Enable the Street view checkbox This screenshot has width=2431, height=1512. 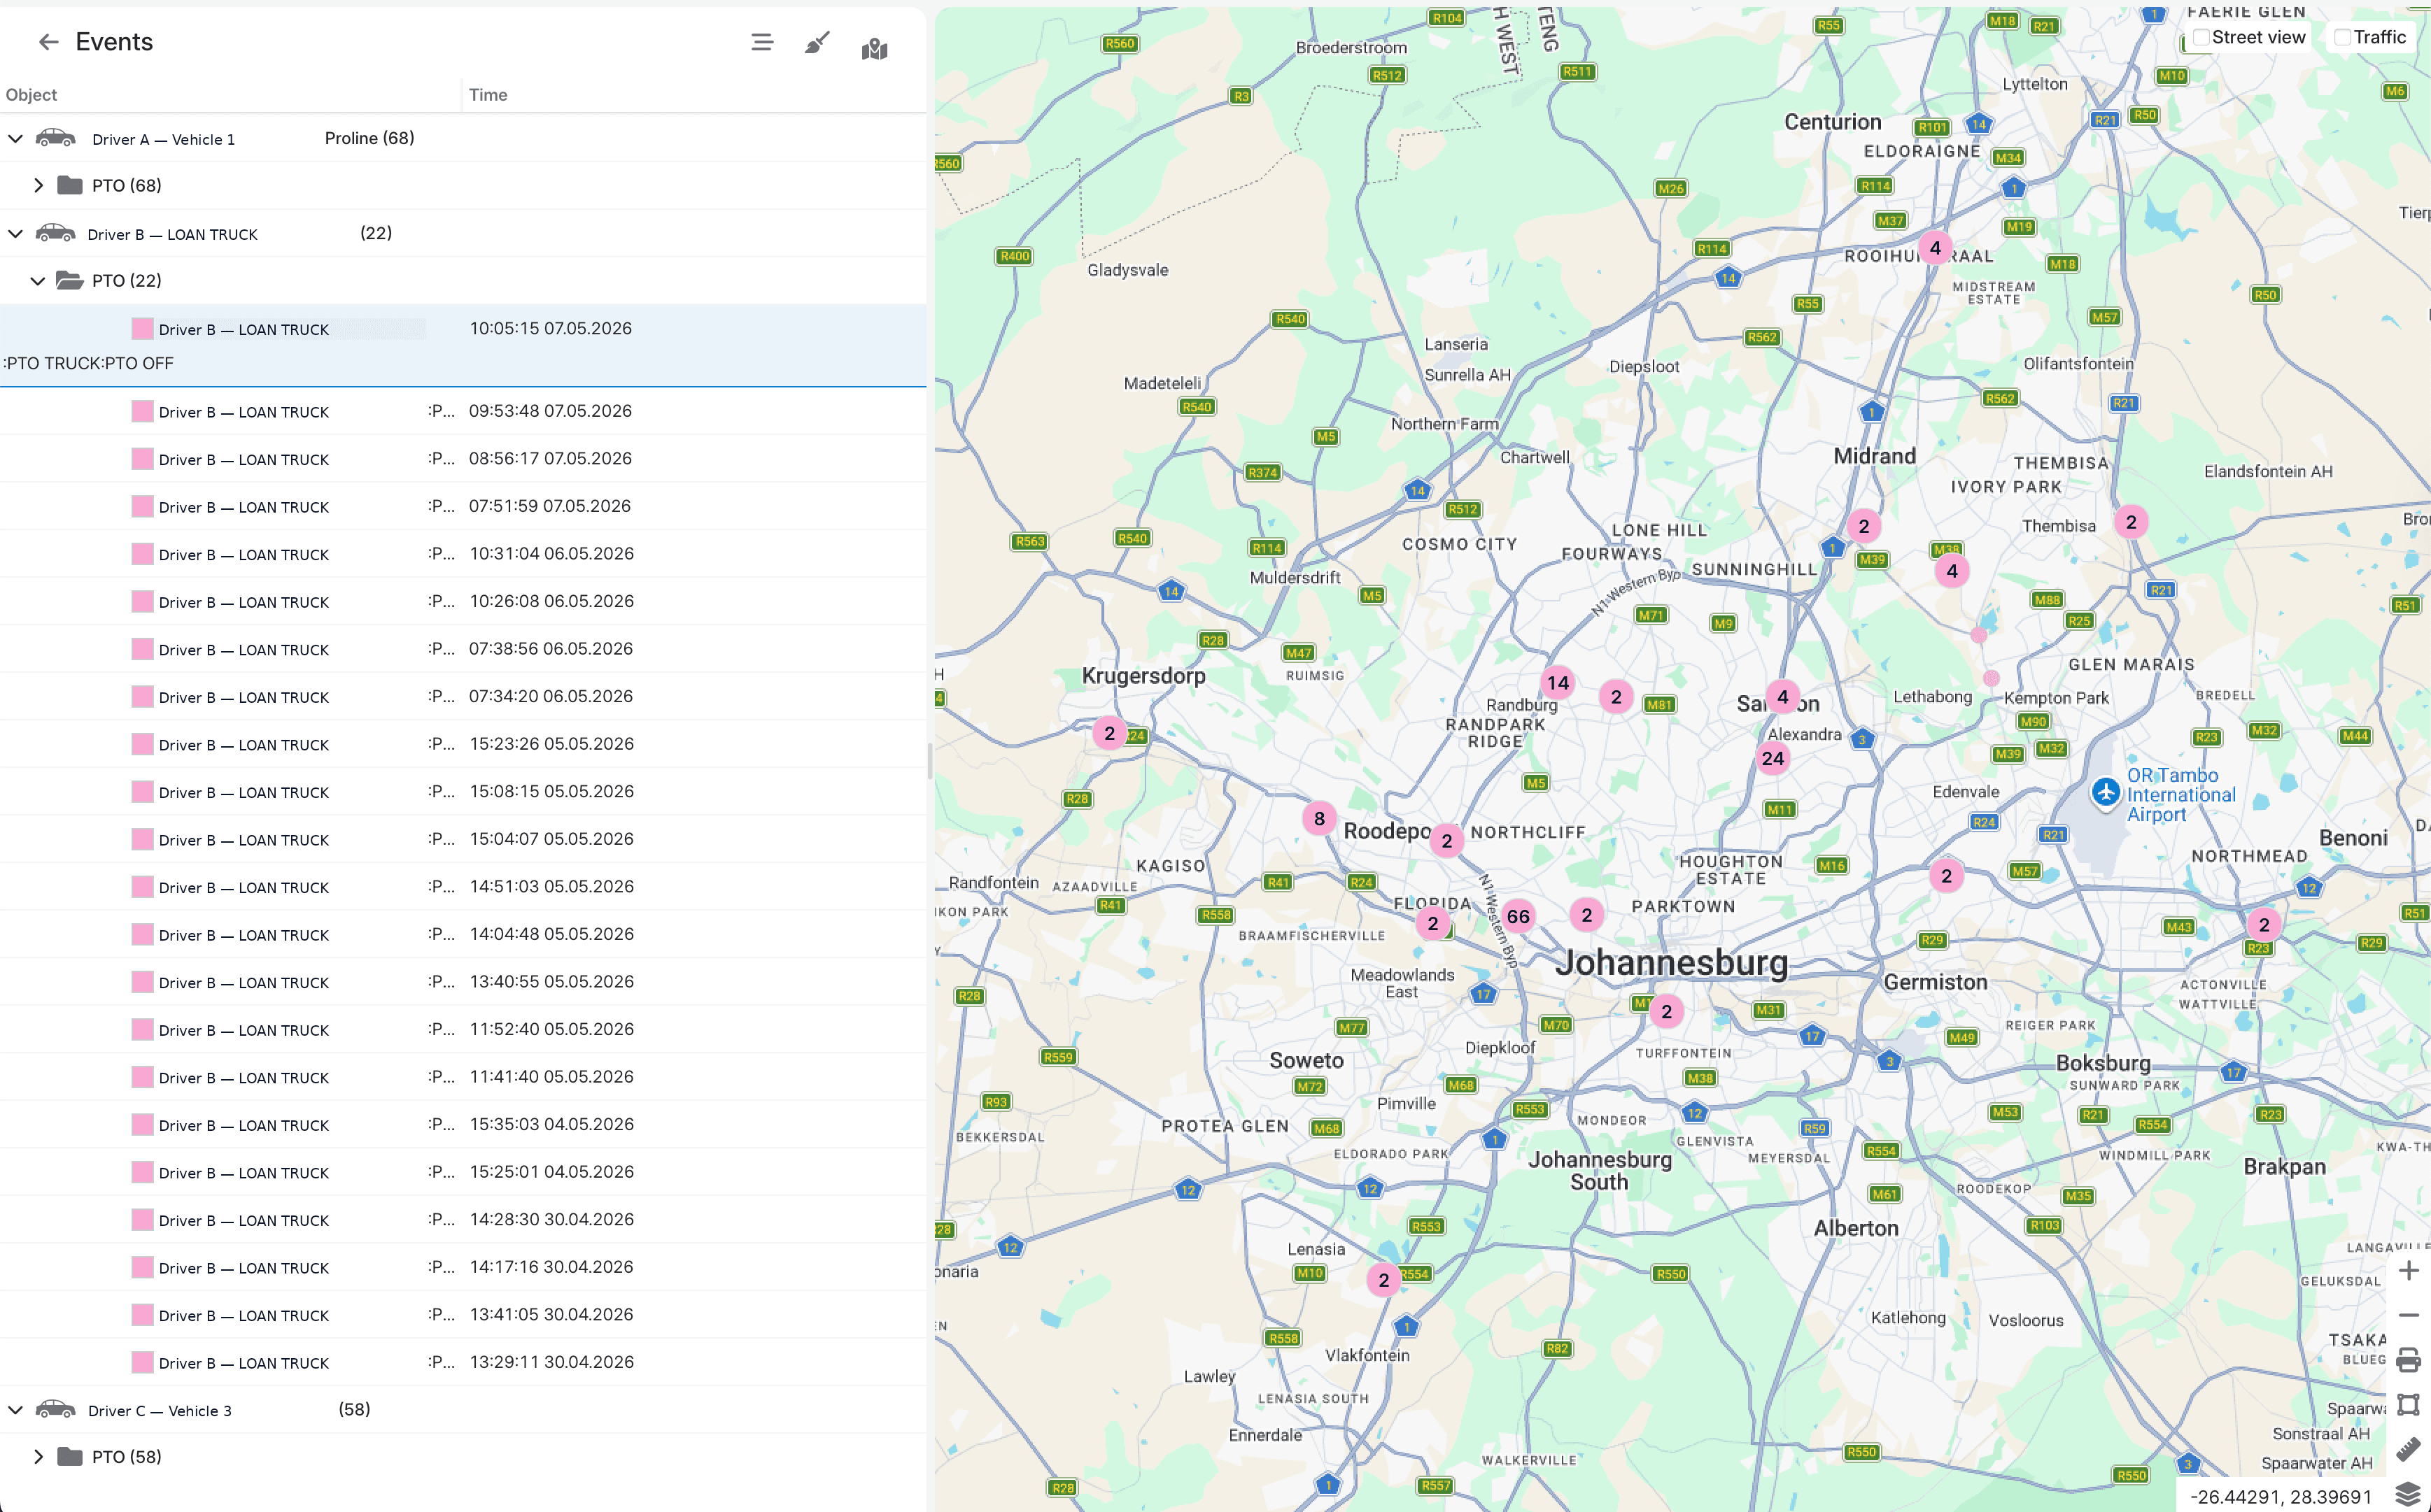point(2200,38)
